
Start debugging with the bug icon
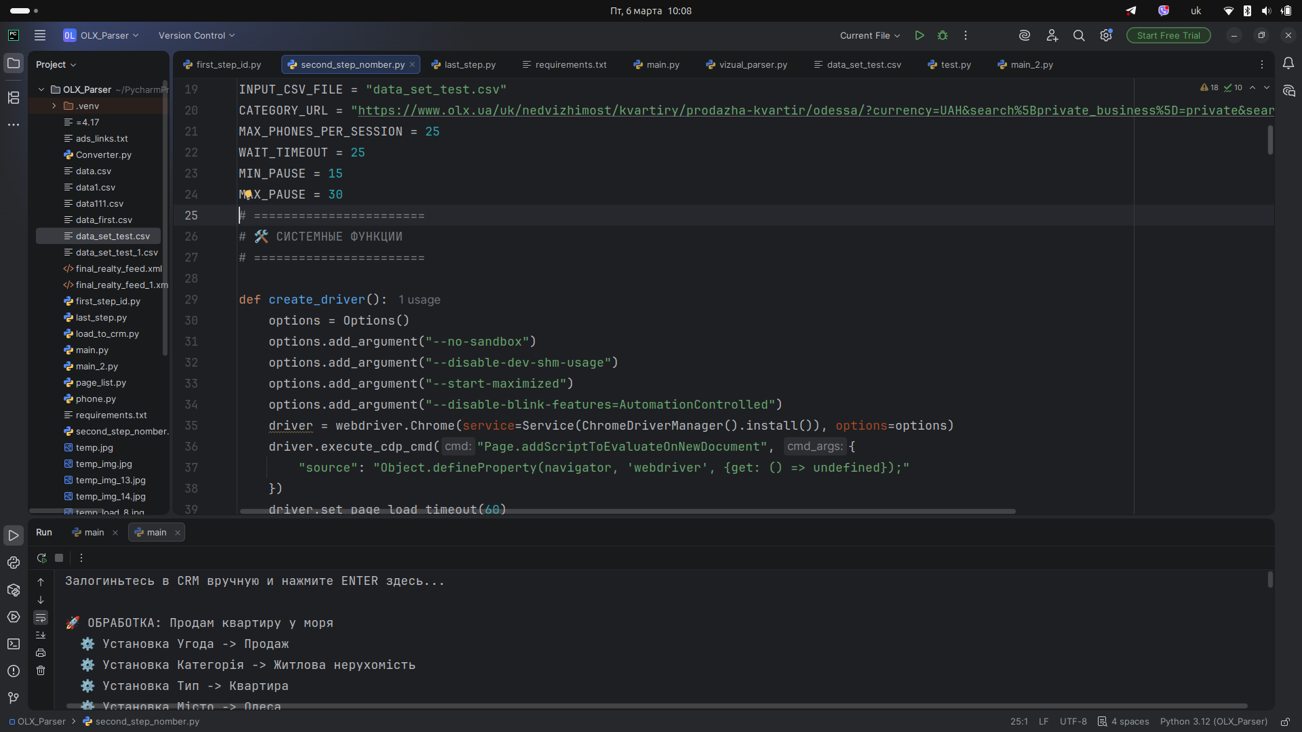coord(943,35)
